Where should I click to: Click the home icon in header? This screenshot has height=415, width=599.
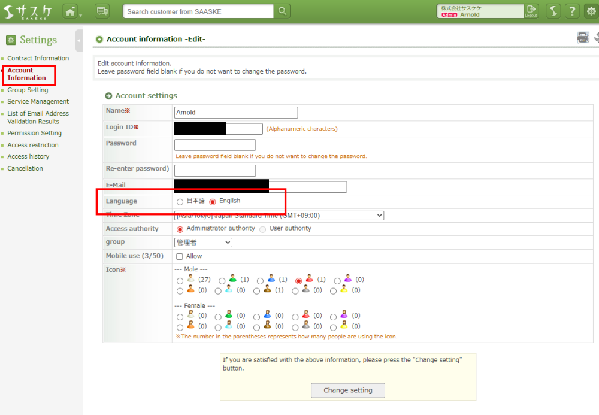coord(71,11)
